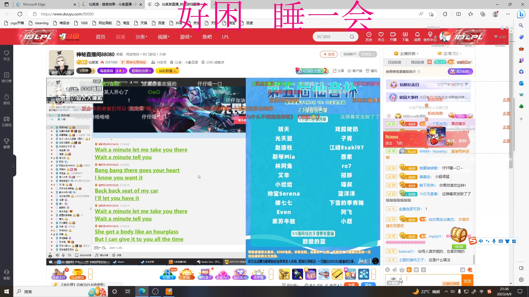Image resolution: width=529 pixels, height=297 pixels.
Task: Click the megaphone icon above chat input
Action: click(395, 270)
